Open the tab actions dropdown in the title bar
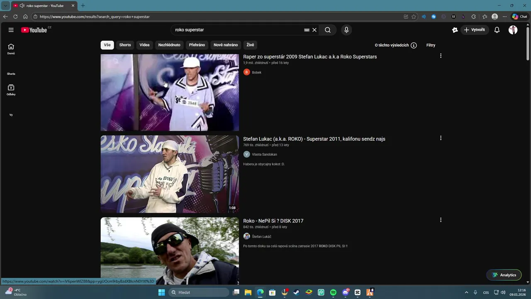The image size is (531, 299). (5, 6)
